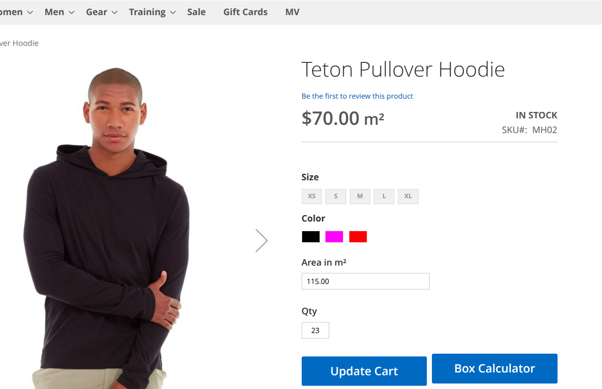Screen dimensions: 602x389
Task: Open the Sale page
Action: (196, 12)
